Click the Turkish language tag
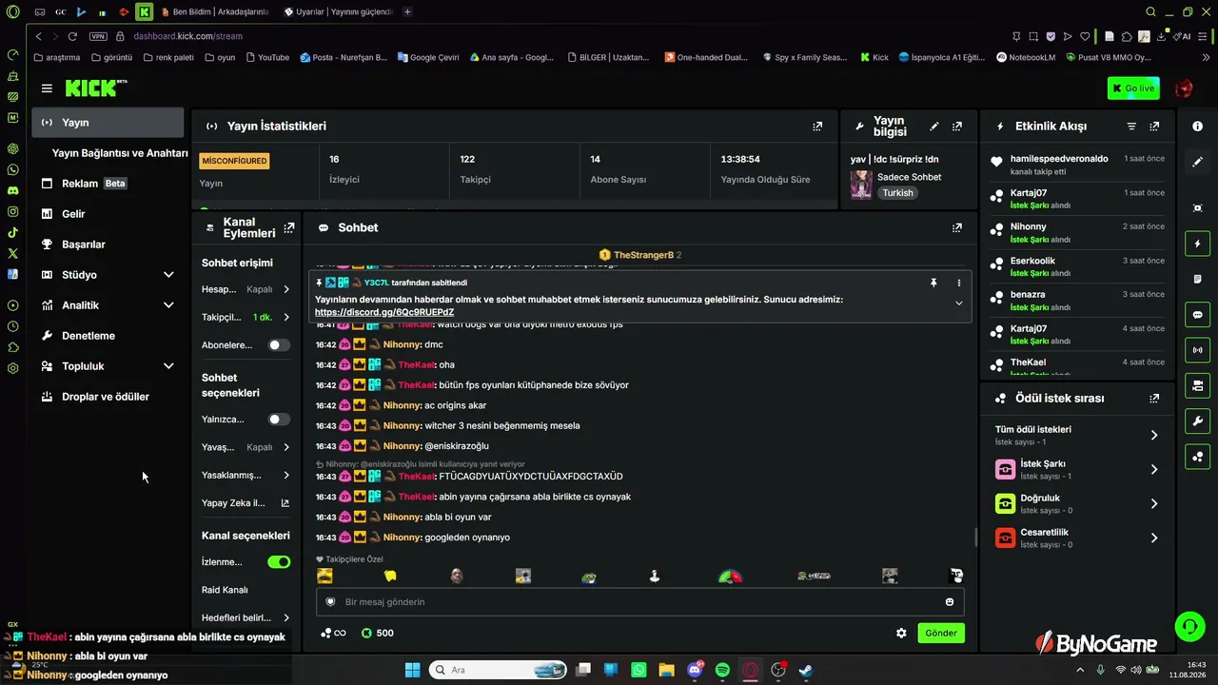The image size is (1218, 685). [x=897, y=192]
